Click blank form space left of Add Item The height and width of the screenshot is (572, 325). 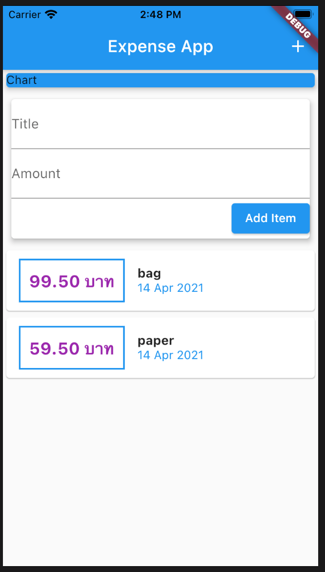[x=117, y=219]
